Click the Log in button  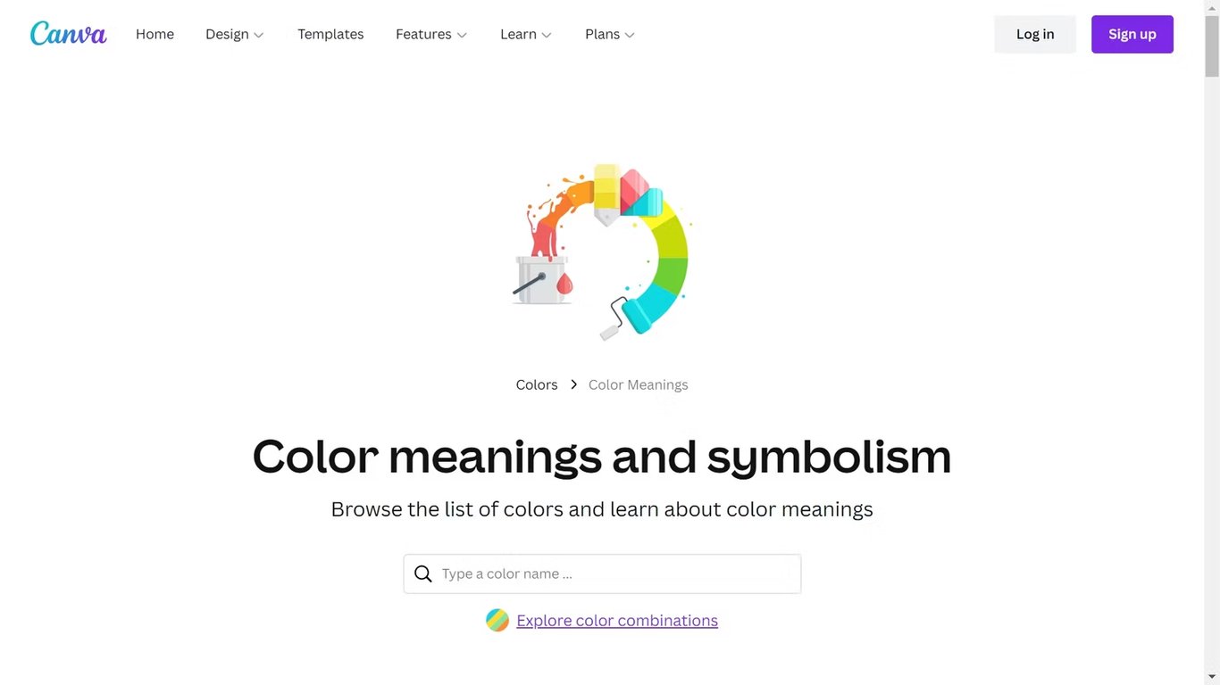(1034, 34)
